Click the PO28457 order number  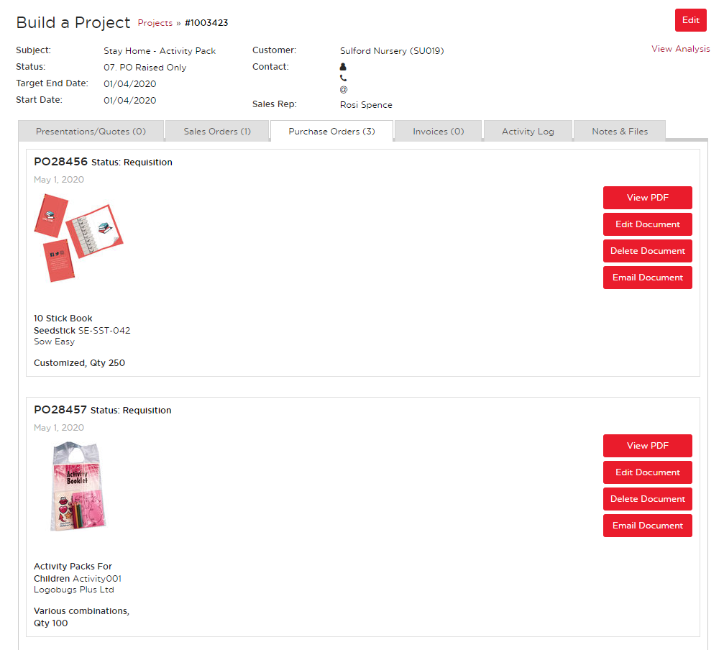point(60,409)
